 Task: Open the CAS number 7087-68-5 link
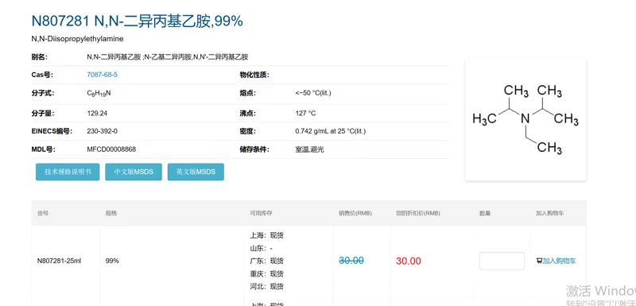[x=103, y=75]
